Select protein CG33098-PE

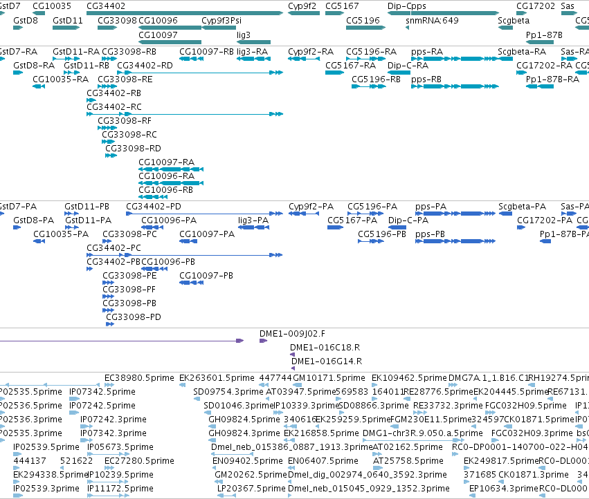pos(108,283)
